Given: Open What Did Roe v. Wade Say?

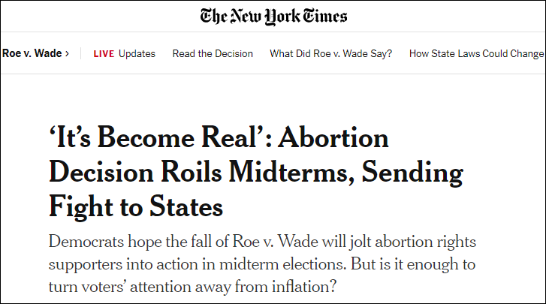Looking at the screenshot, I should coord(330,53).
